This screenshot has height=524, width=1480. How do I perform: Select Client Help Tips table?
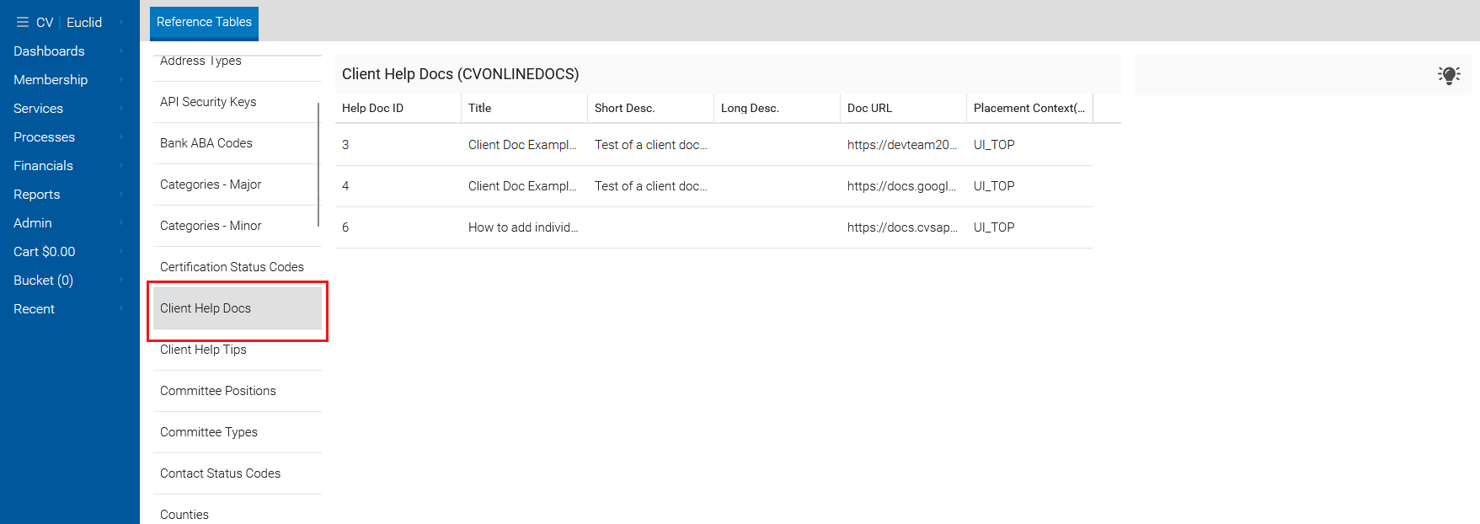click(237, 350)
